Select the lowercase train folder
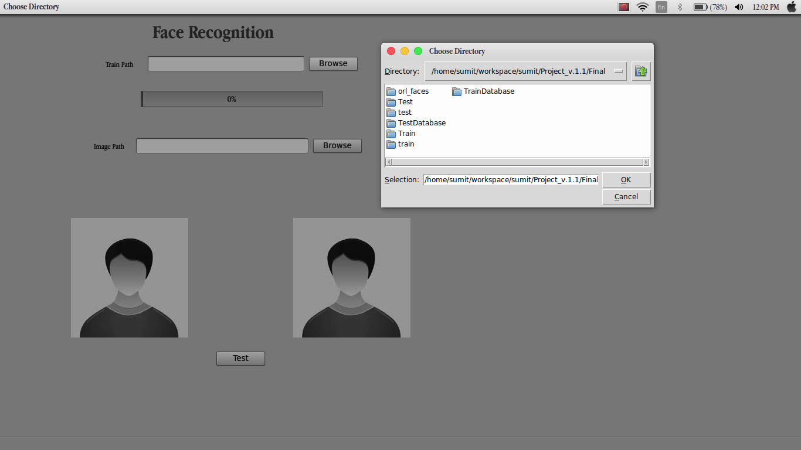Viewport: 801px width, 450px height. click(x=400, y=144)
